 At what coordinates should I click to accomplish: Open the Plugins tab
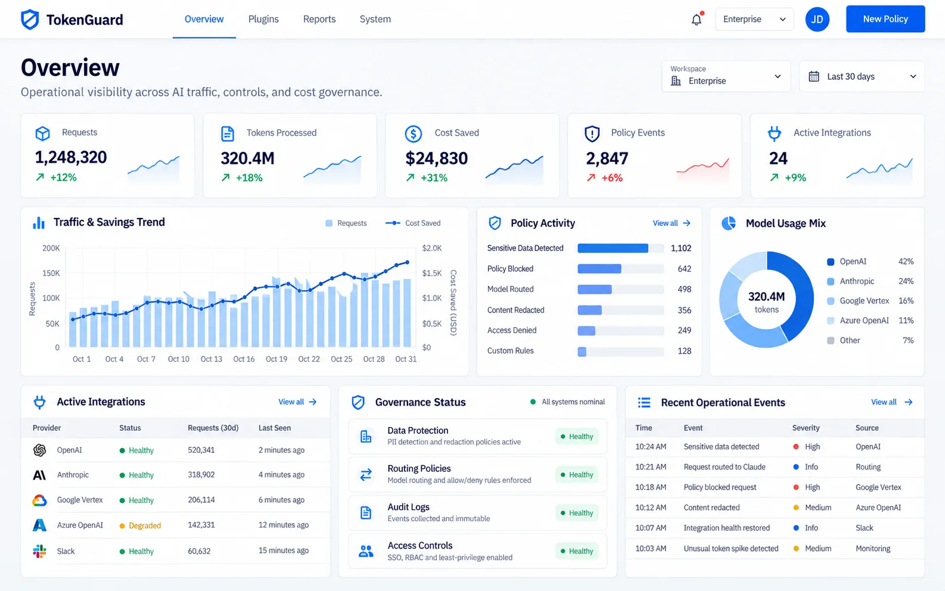[x=263, y=19]
